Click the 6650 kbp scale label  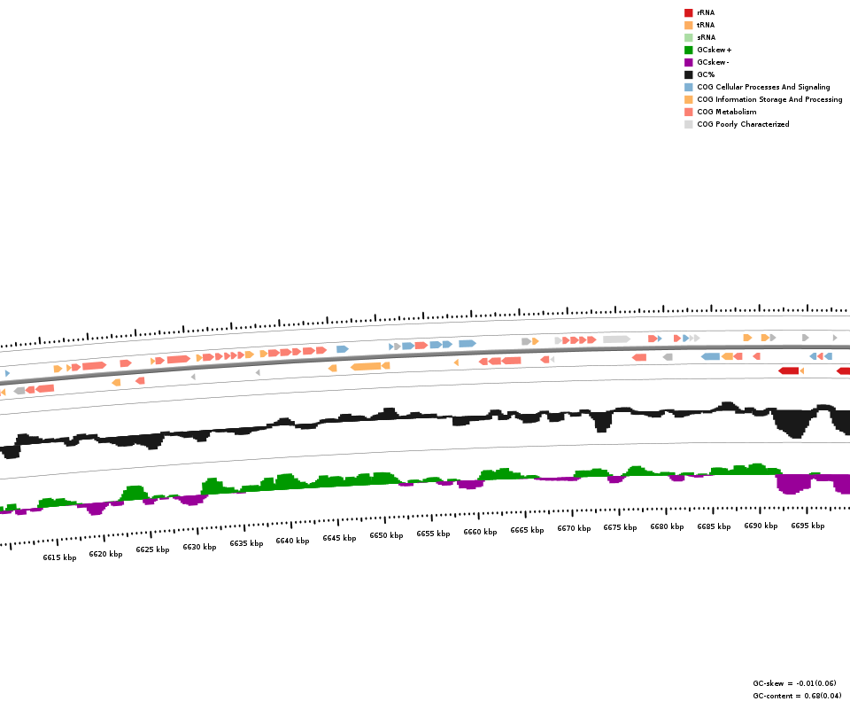pos(386,535)
